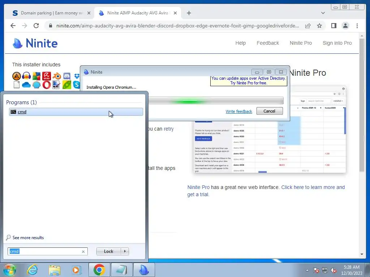Screen dimensions: 370x277
Task: Click the page vertical scrollbar
Action: point(362,105)
